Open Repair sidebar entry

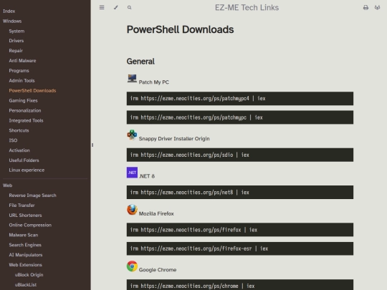click(16, 51)
